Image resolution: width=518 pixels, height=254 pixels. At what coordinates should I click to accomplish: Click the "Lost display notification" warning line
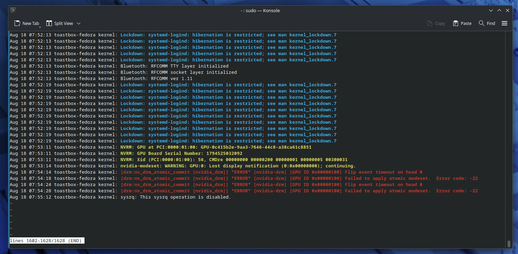coord(183,166)
